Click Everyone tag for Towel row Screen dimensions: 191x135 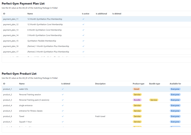pyautogui.click(x=175, y=116)
